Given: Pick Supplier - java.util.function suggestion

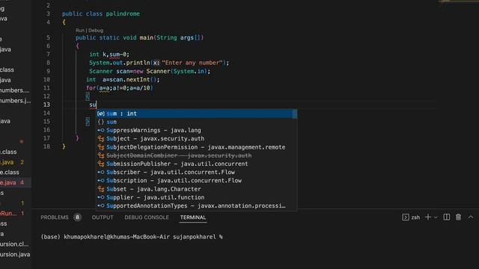Looking at the screenshot, I should (x=196, y=197).
